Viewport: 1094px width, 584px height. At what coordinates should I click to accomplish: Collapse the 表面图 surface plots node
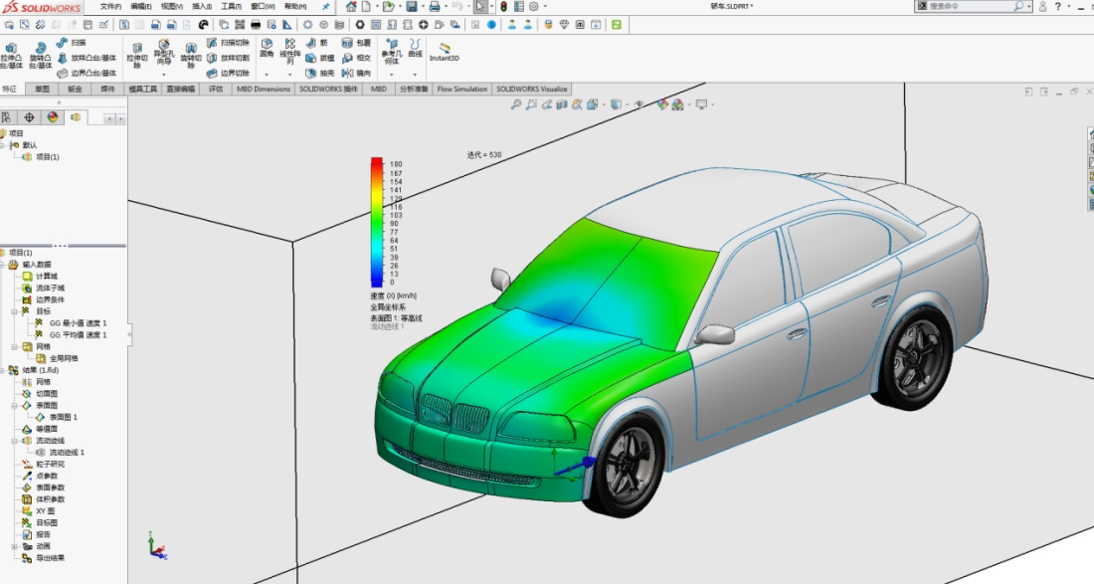[x=14, y=405]
